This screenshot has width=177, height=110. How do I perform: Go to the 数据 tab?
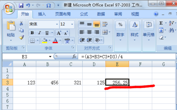101,14
